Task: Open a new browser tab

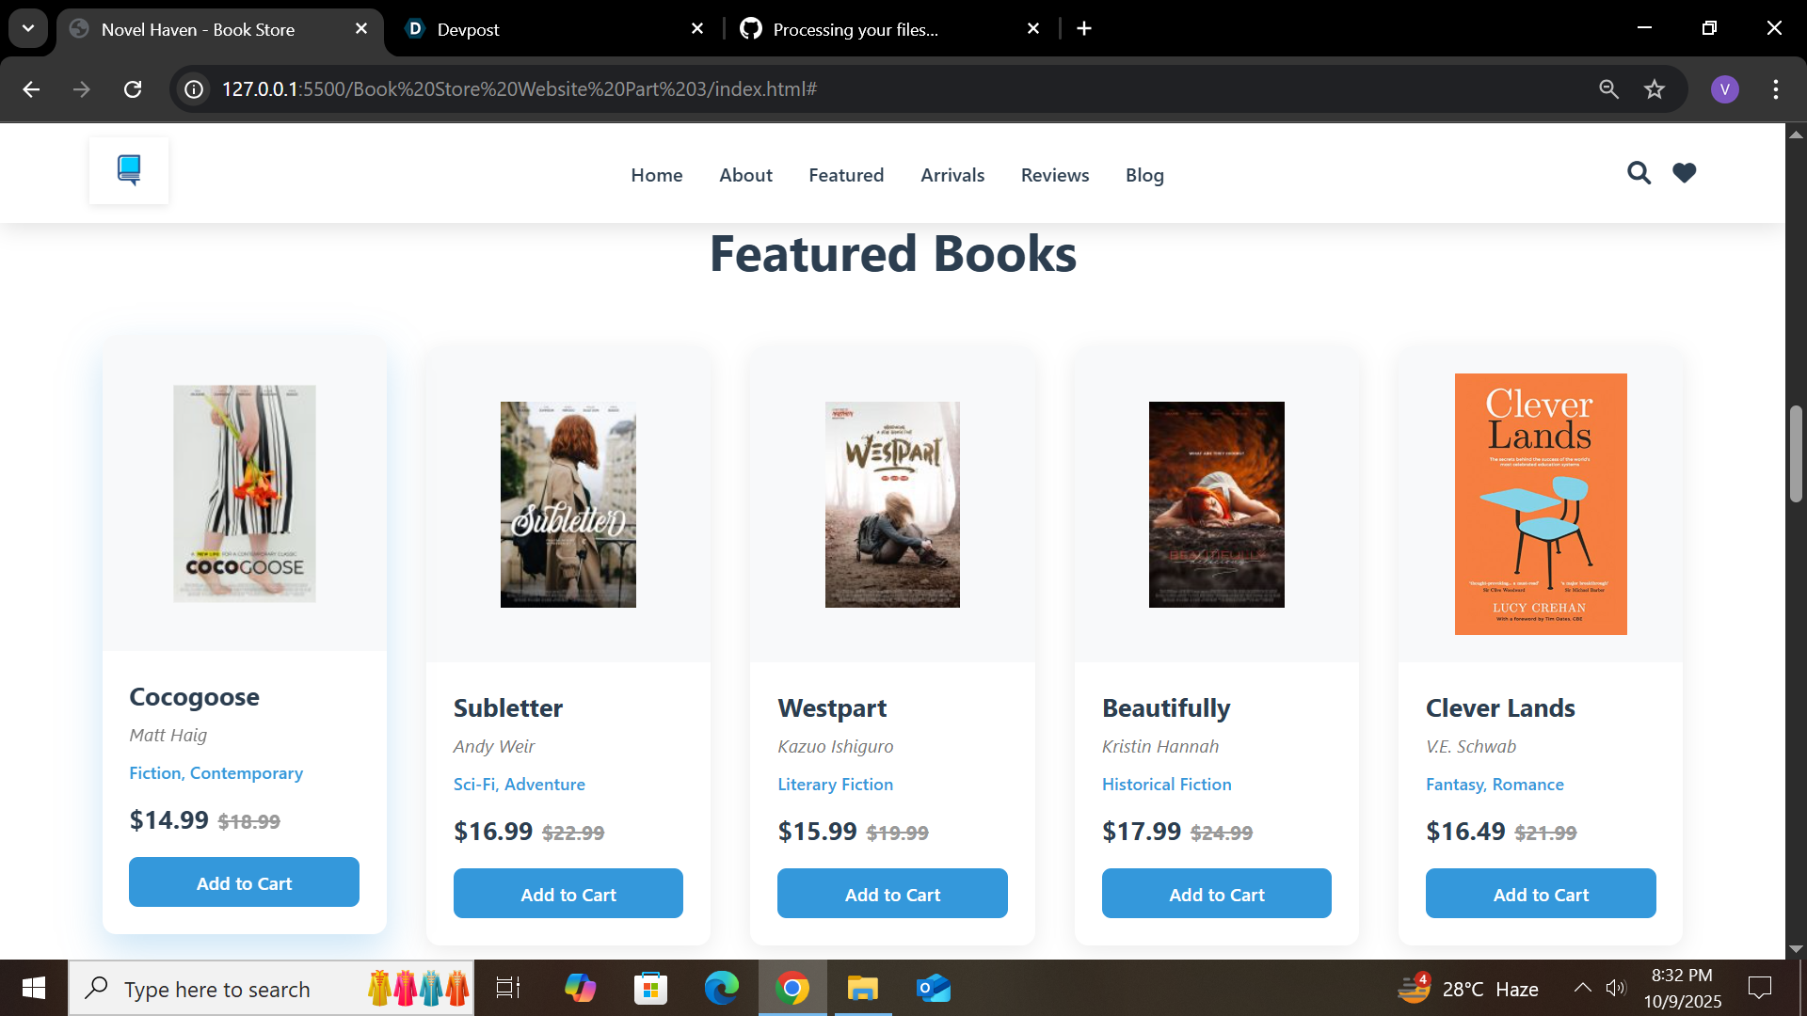Action: point(1084,29)
